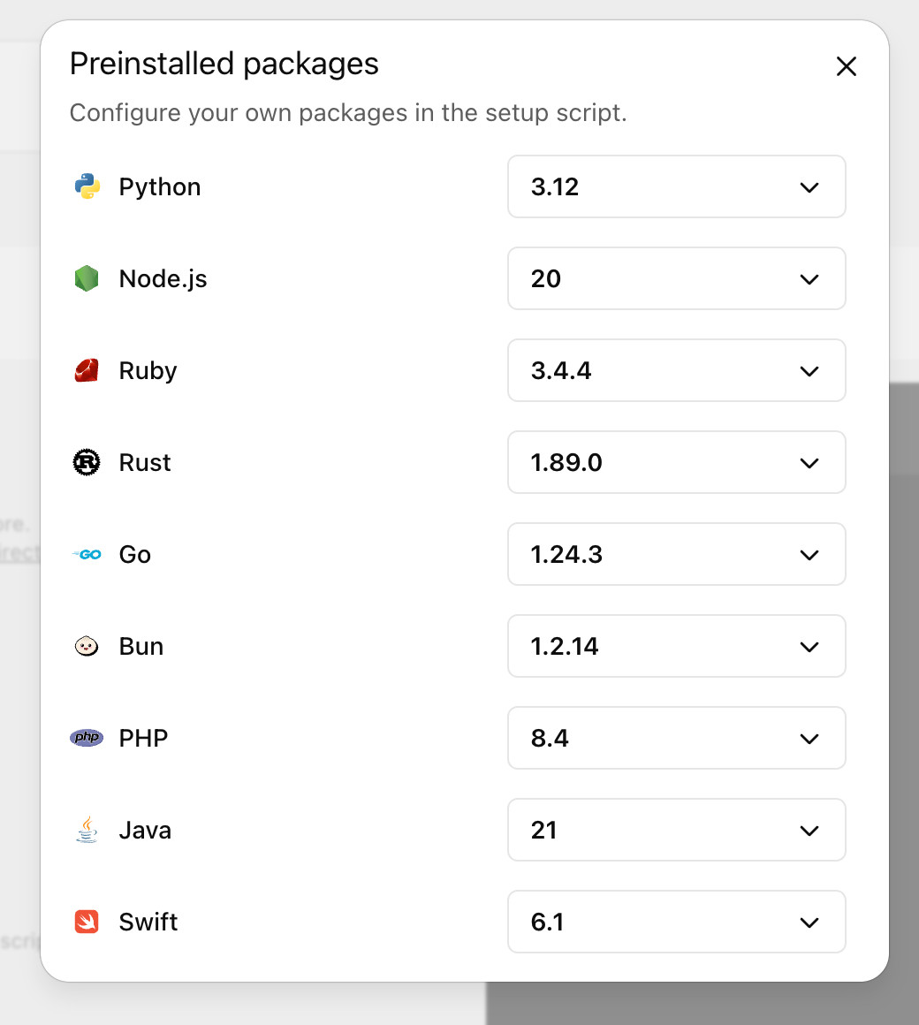This screenshot has width=919, height=1025.
Task: Click the Go label
Action: click(135, 554)
